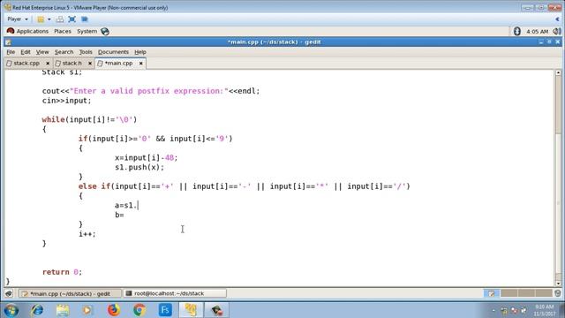The width and height of the screenshot is (565, 318).
Task: Click on the 's1.push(x);' line
Action: (x=139, y=167)
